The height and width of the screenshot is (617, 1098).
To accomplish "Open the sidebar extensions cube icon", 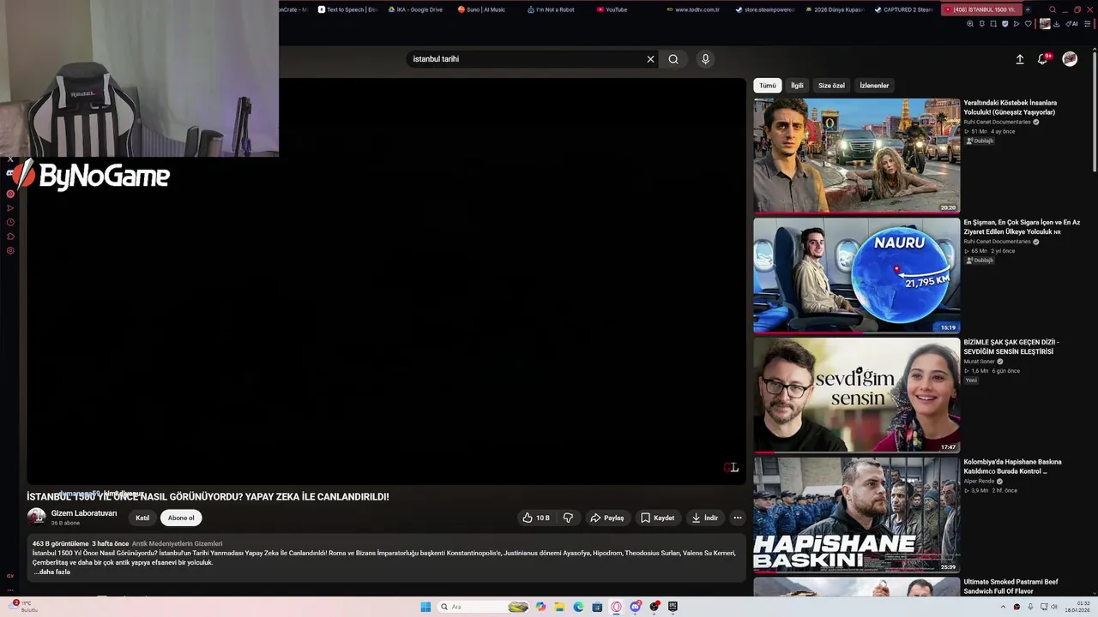I will (x=10, y=237).
